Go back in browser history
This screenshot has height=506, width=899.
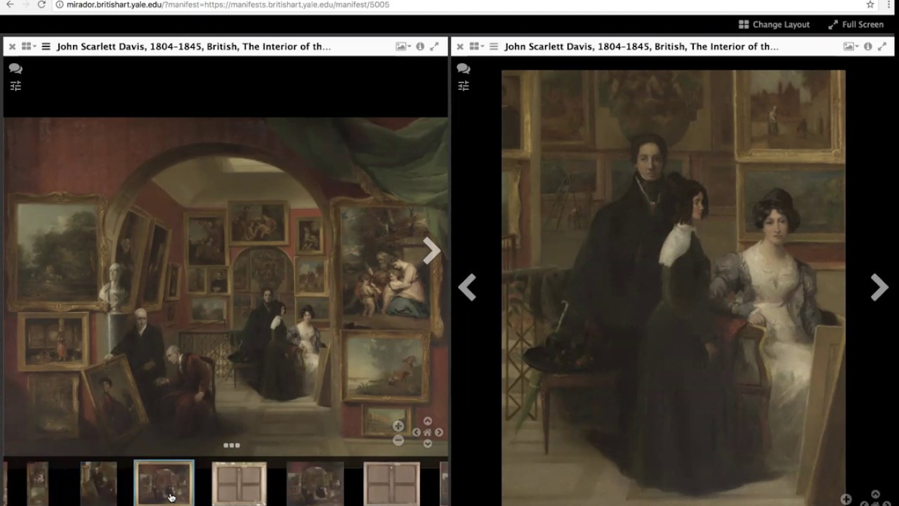tap(10, 4)
